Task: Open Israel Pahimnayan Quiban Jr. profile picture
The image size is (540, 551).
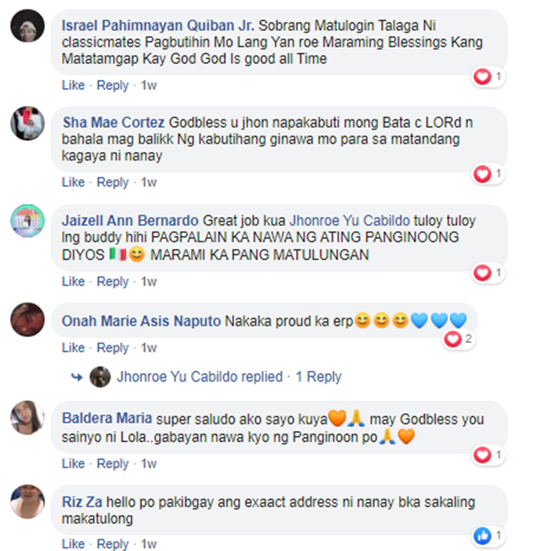Action: [28, 26]
